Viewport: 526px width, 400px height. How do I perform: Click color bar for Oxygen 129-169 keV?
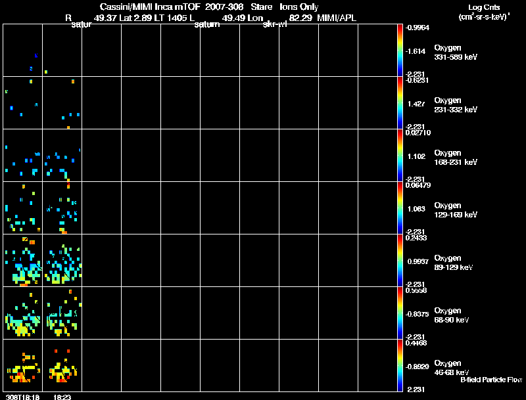coord(400,208)
